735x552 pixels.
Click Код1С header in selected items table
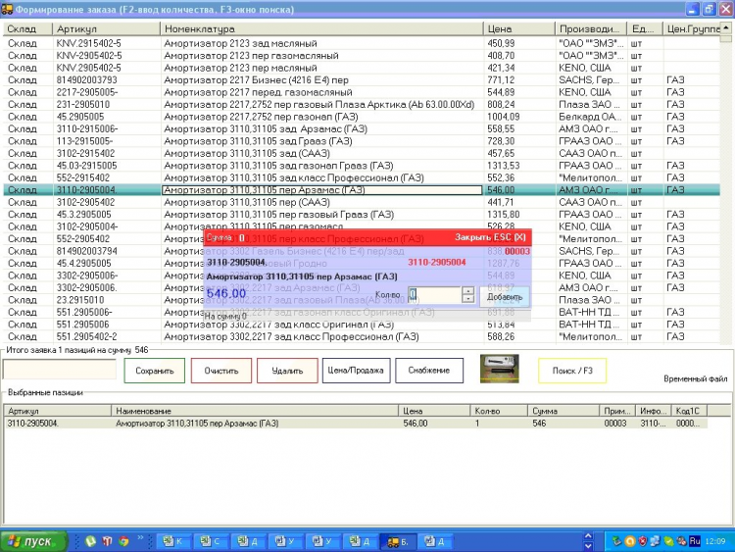point(689,411)
